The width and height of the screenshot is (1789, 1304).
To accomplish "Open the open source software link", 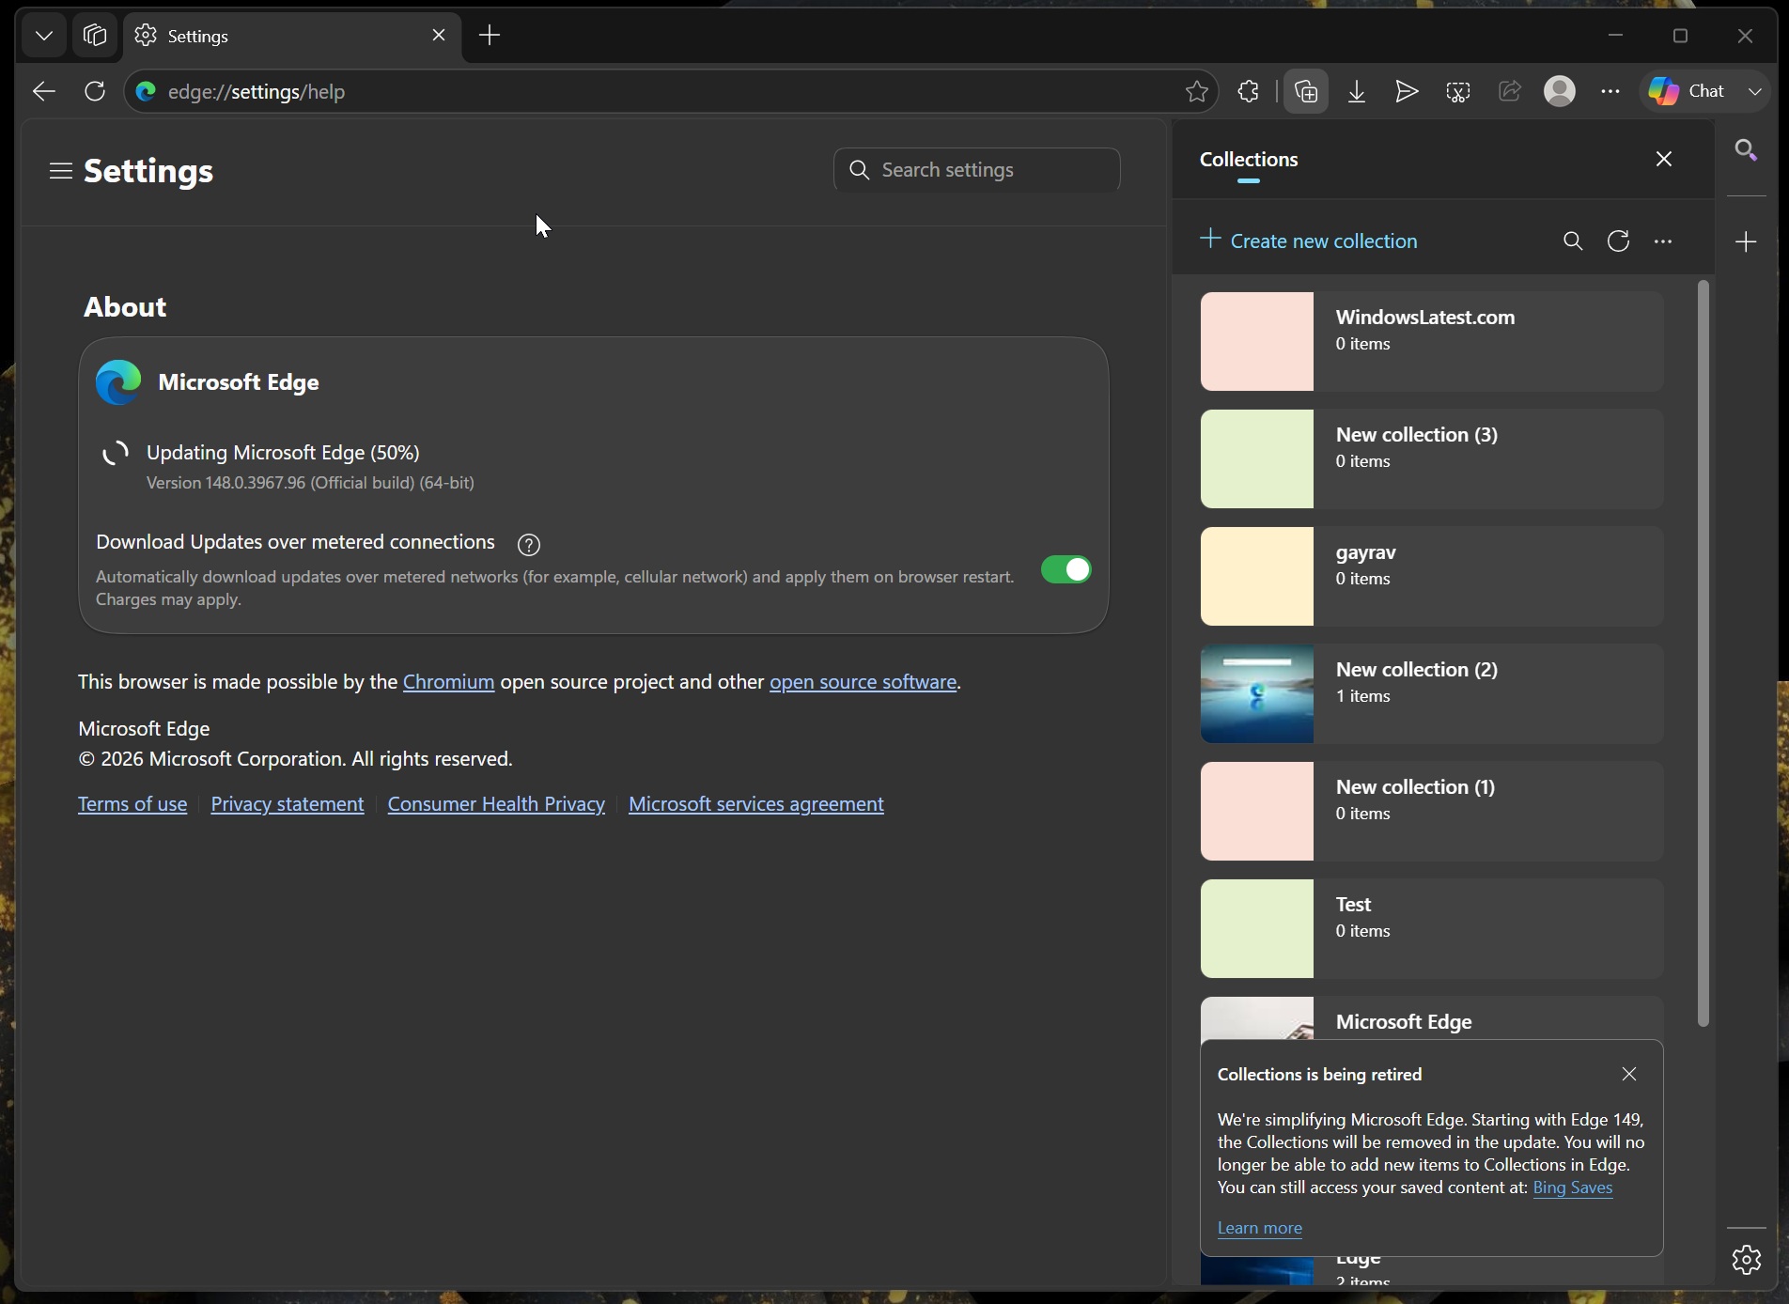I will (863, 682).
